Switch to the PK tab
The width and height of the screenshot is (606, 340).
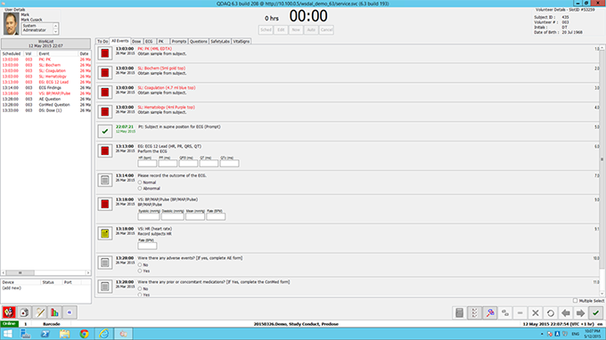tap(161, 41)
